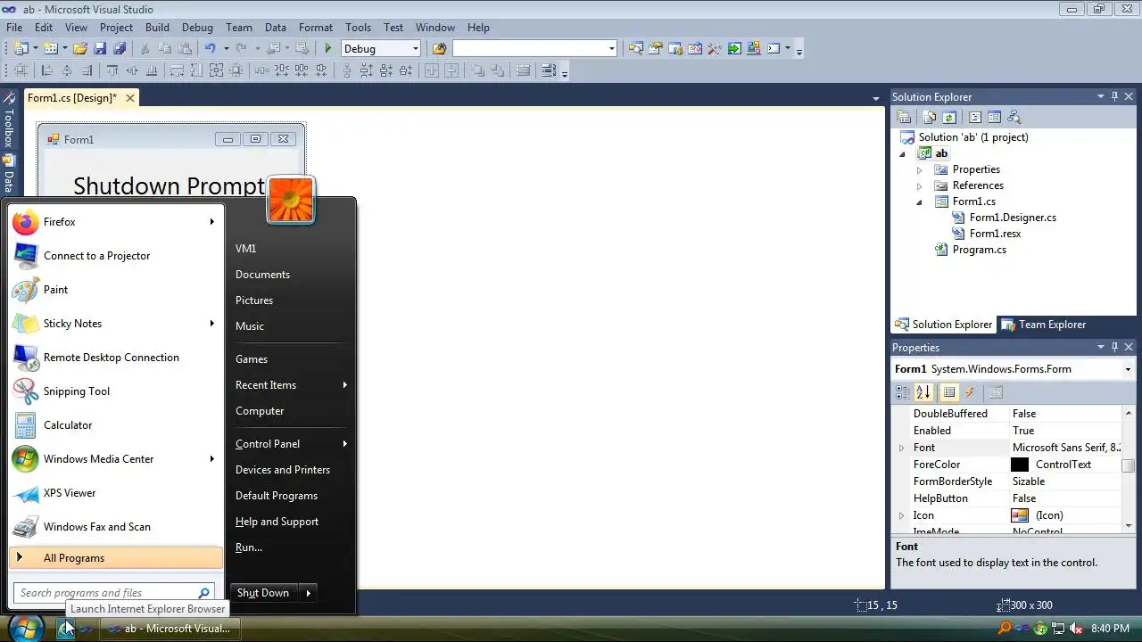
Task: Click the Save floppy disk icon
Action: [100, 49]
